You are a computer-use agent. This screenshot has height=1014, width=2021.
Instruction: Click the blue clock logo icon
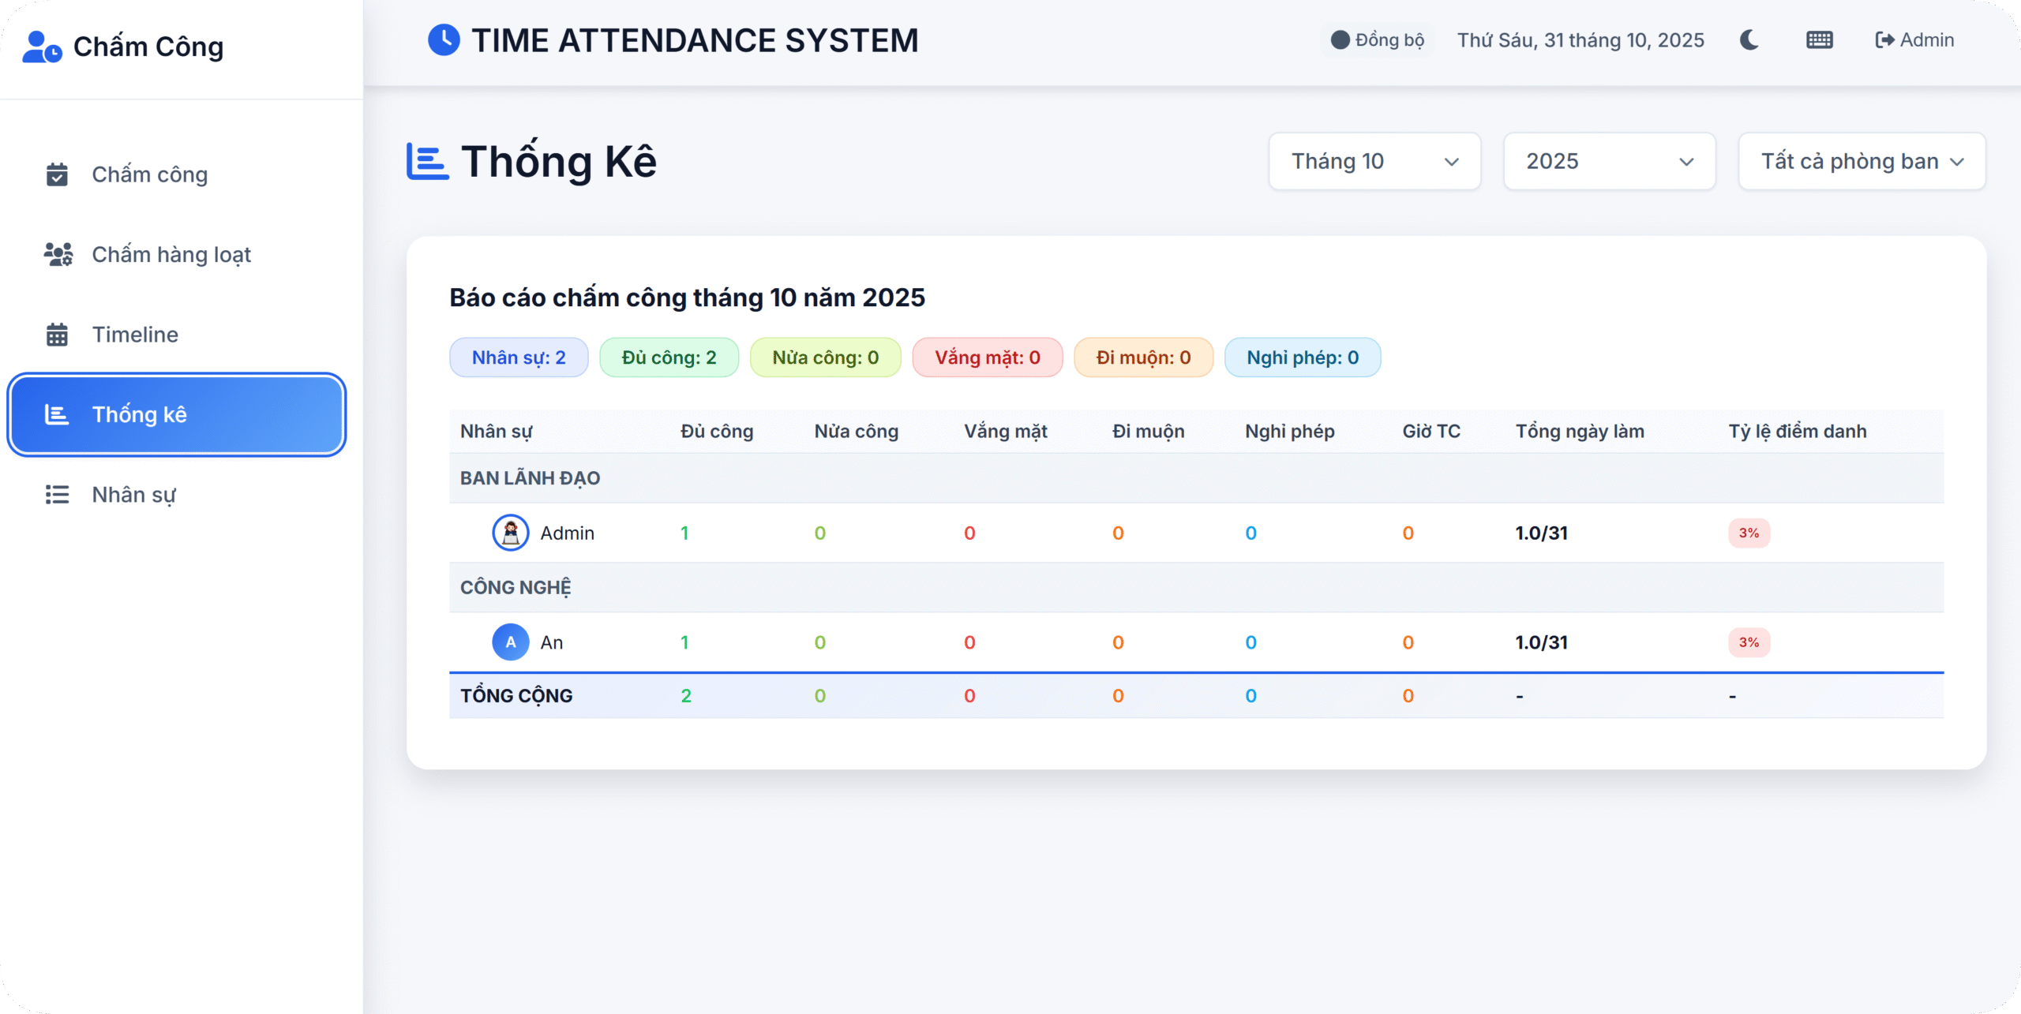(x=444, y=40)
